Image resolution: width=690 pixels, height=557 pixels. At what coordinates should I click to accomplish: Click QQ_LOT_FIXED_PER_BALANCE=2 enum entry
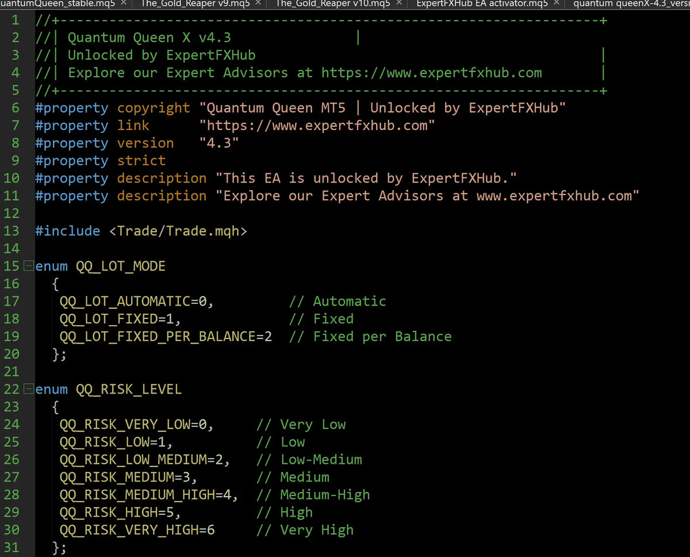(x=166, y=337)
